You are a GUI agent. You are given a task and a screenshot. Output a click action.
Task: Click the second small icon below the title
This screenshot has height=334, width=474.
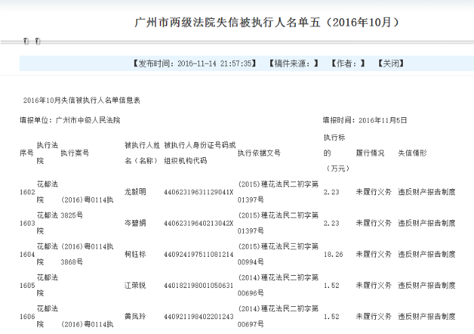point(37,42)
